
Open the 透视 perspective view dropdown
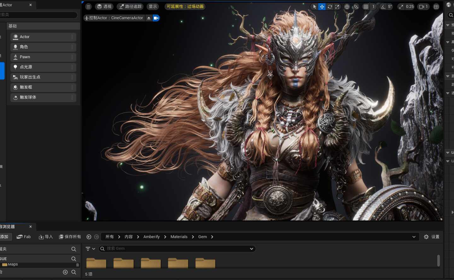click(x=104, y=7)
